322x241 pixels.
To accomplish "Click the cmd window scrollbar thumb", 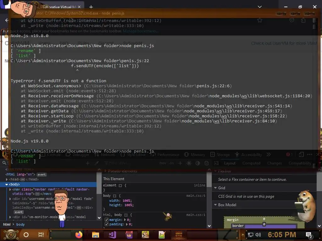I will pos(314,27).
